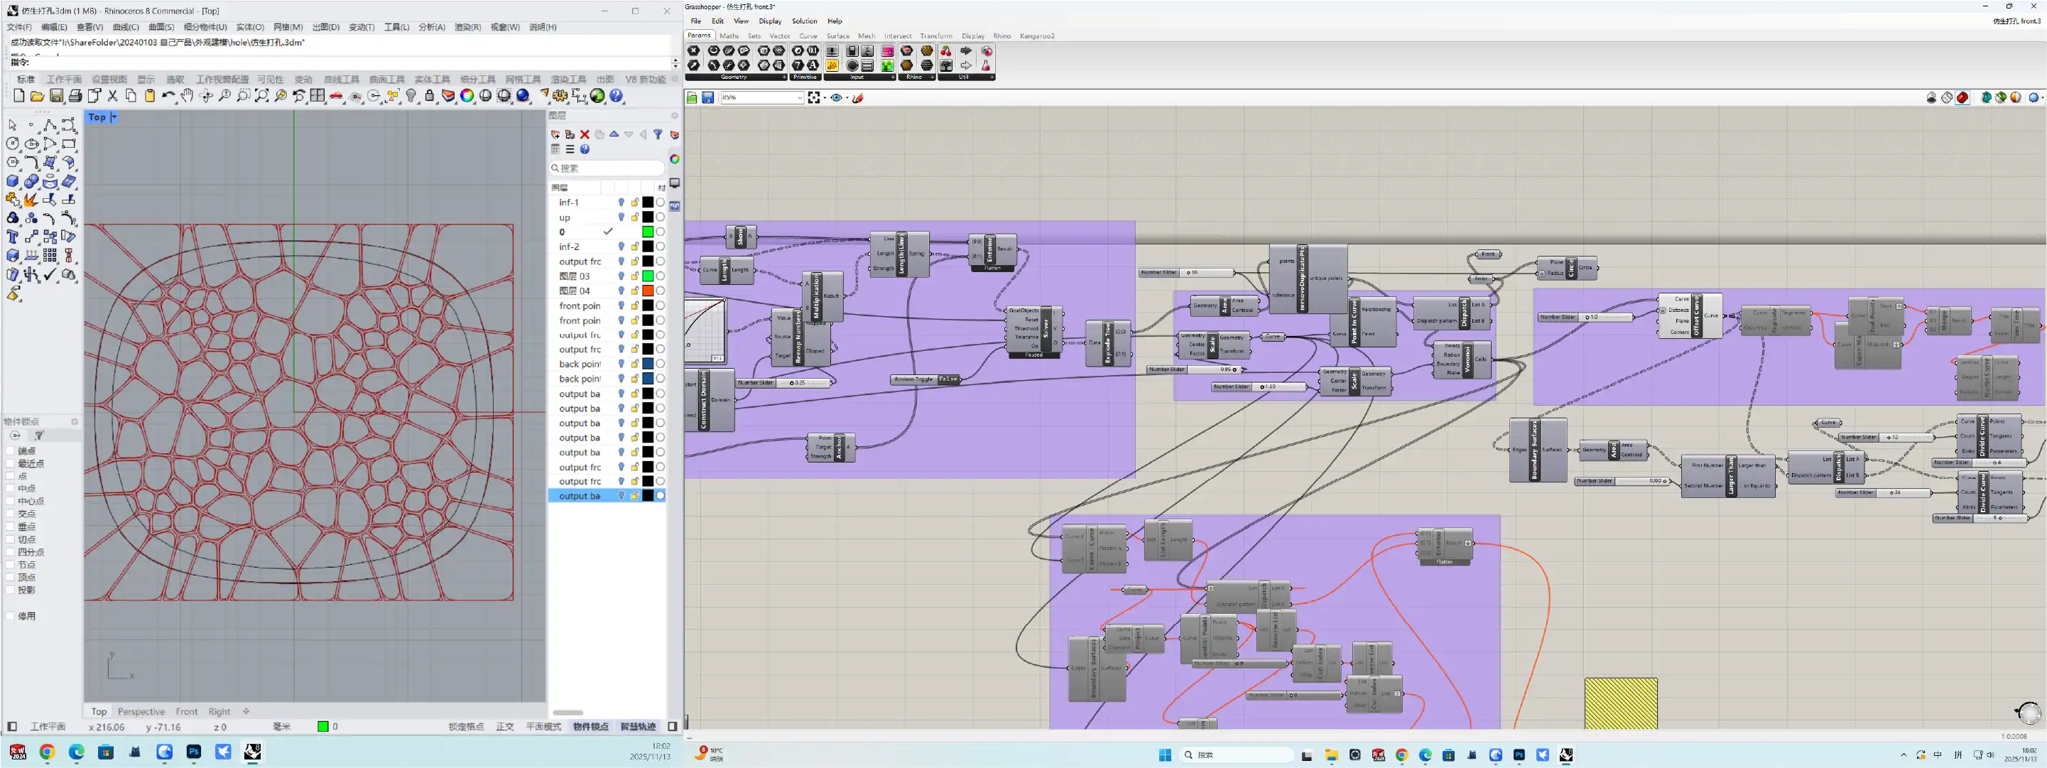Toggle visibility bulb of layer inf-1

pyautogui.click(x=621, y=202)
